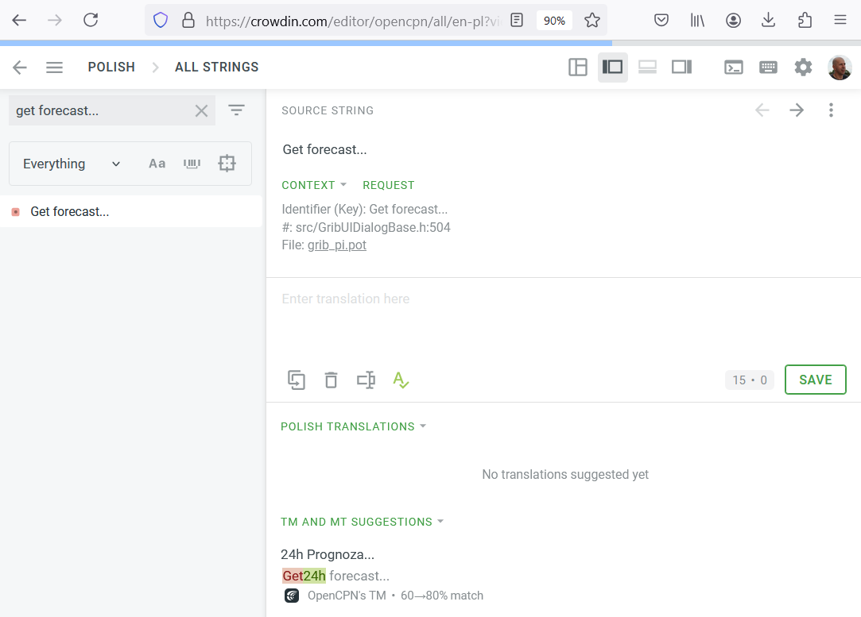
Task: Click the 15 • 0 character counter
Action: click(x=750, y=380)
